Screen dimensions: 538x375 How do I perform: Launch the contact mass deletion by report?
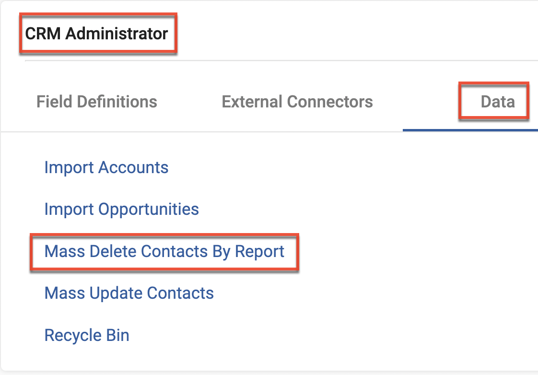point(164,251)
